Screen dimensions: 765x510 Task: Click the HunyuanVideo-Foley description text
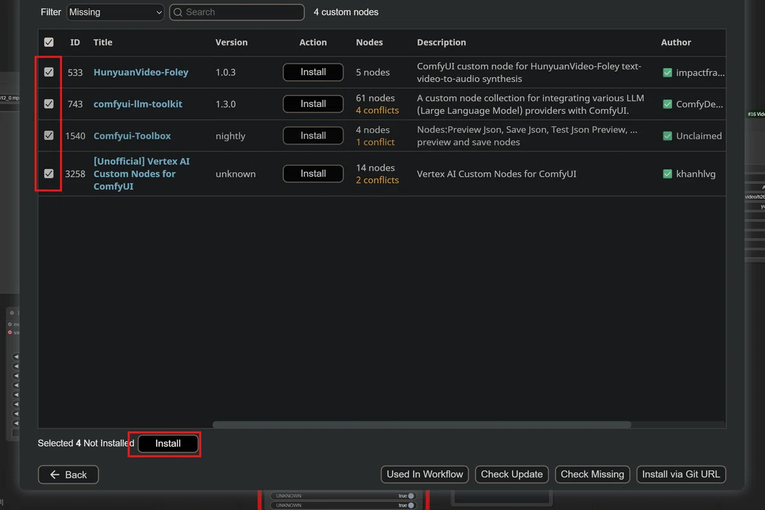click(x=529, y=73)
